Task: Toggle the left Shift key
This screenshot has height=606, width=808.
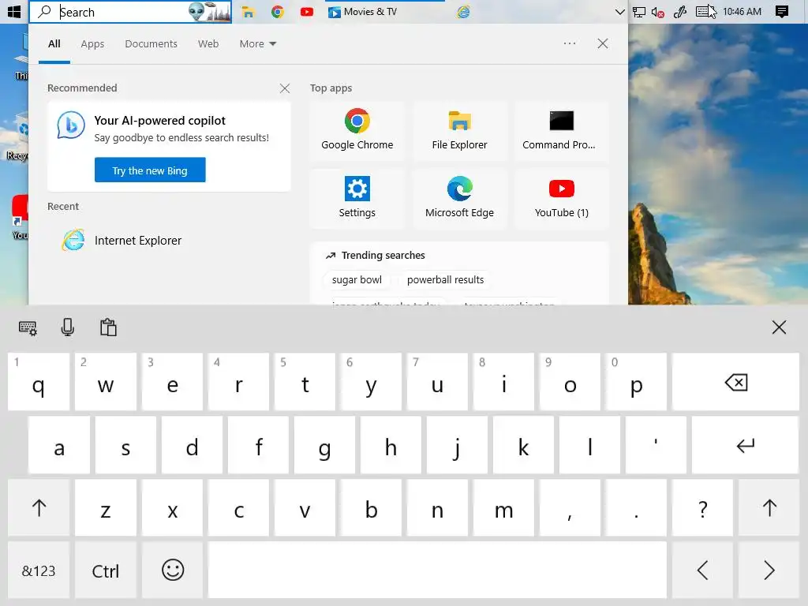Action: click(x=39, y=508)
